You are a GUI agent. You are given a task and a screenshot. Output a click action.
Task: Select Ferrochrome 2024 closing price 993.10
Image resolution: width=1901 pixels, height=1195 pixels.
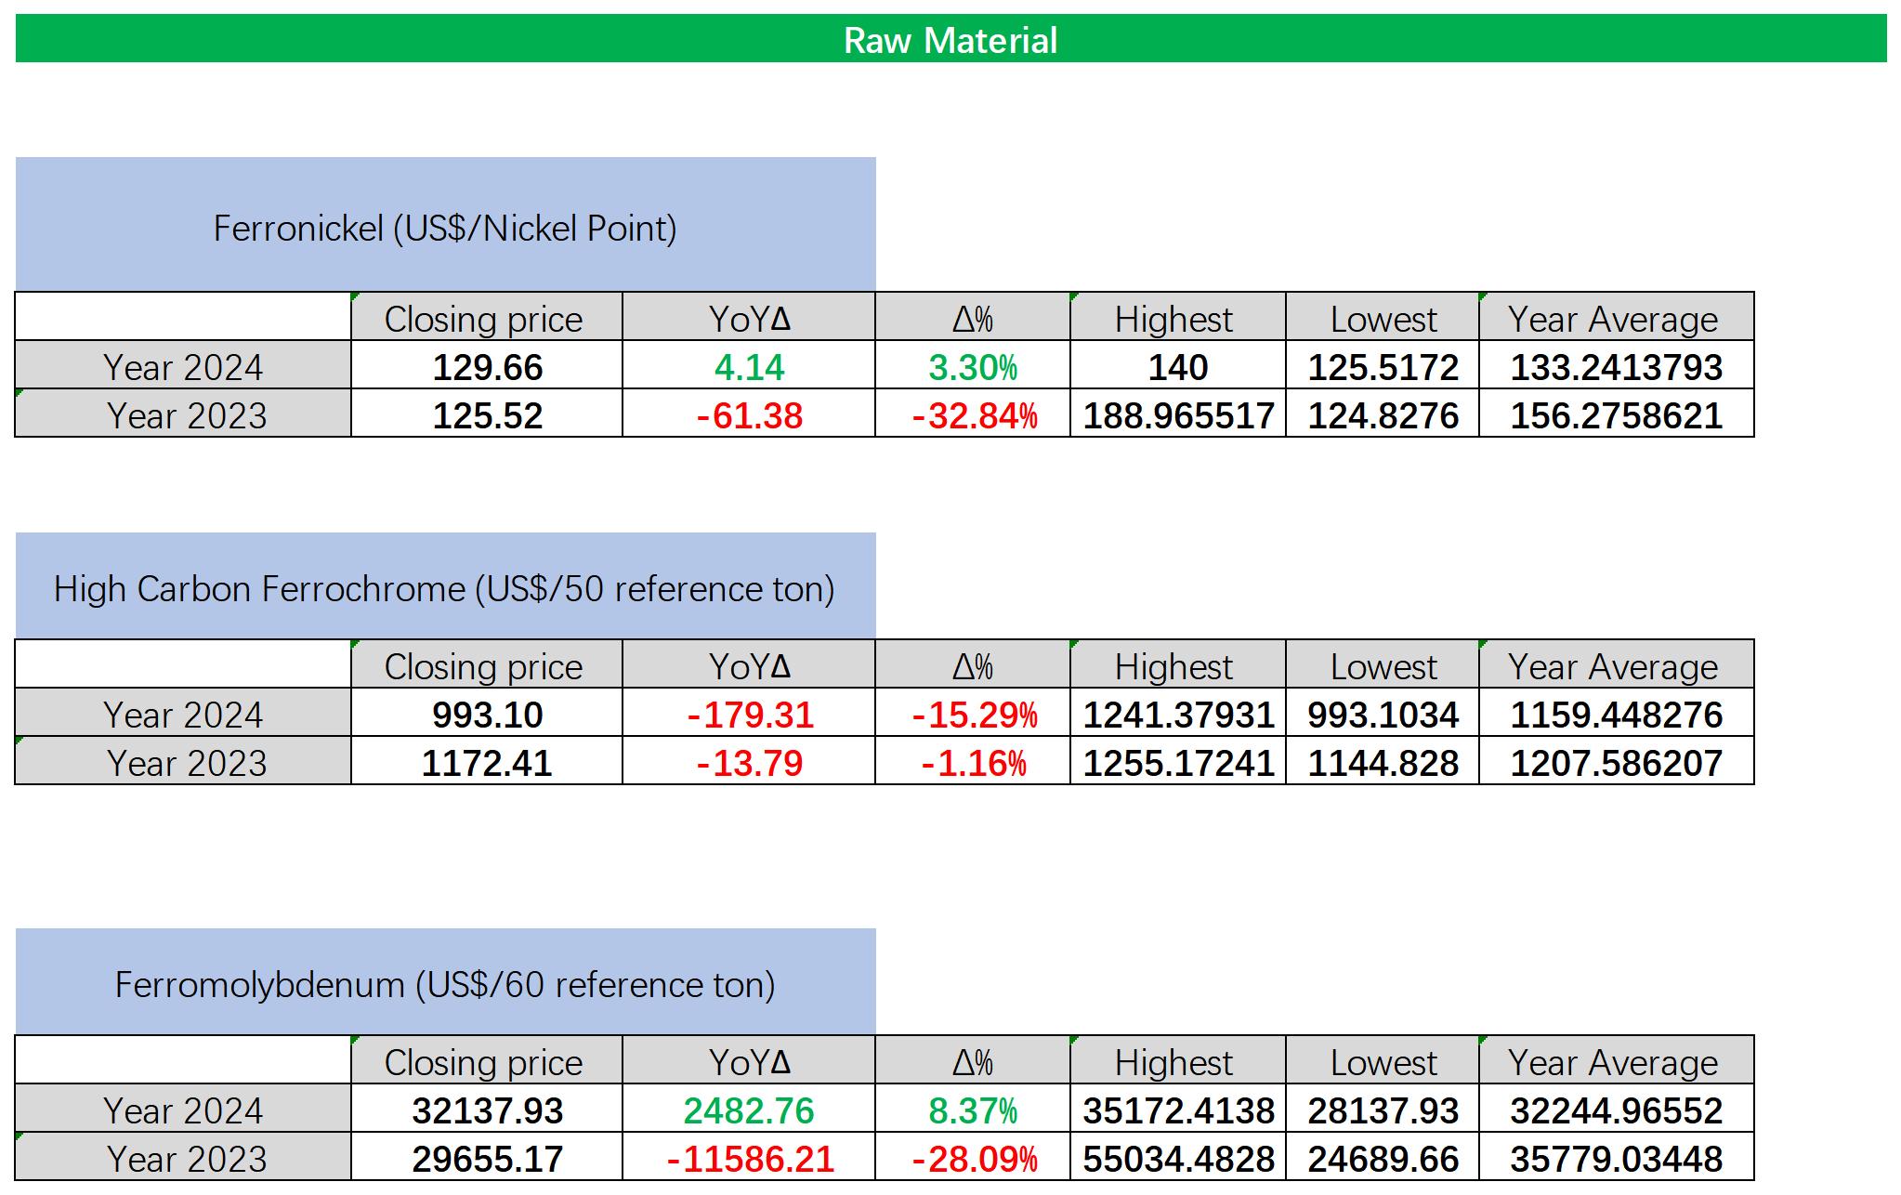point(487,715)
